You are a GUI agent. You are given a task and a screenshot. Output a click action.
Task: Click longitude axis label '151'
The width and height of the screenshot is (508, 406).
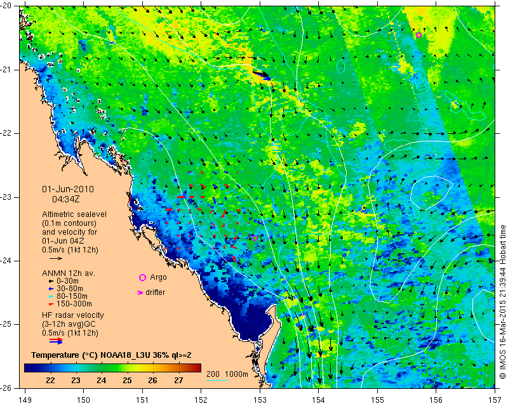pyautogui.click(x=142, y=400)
